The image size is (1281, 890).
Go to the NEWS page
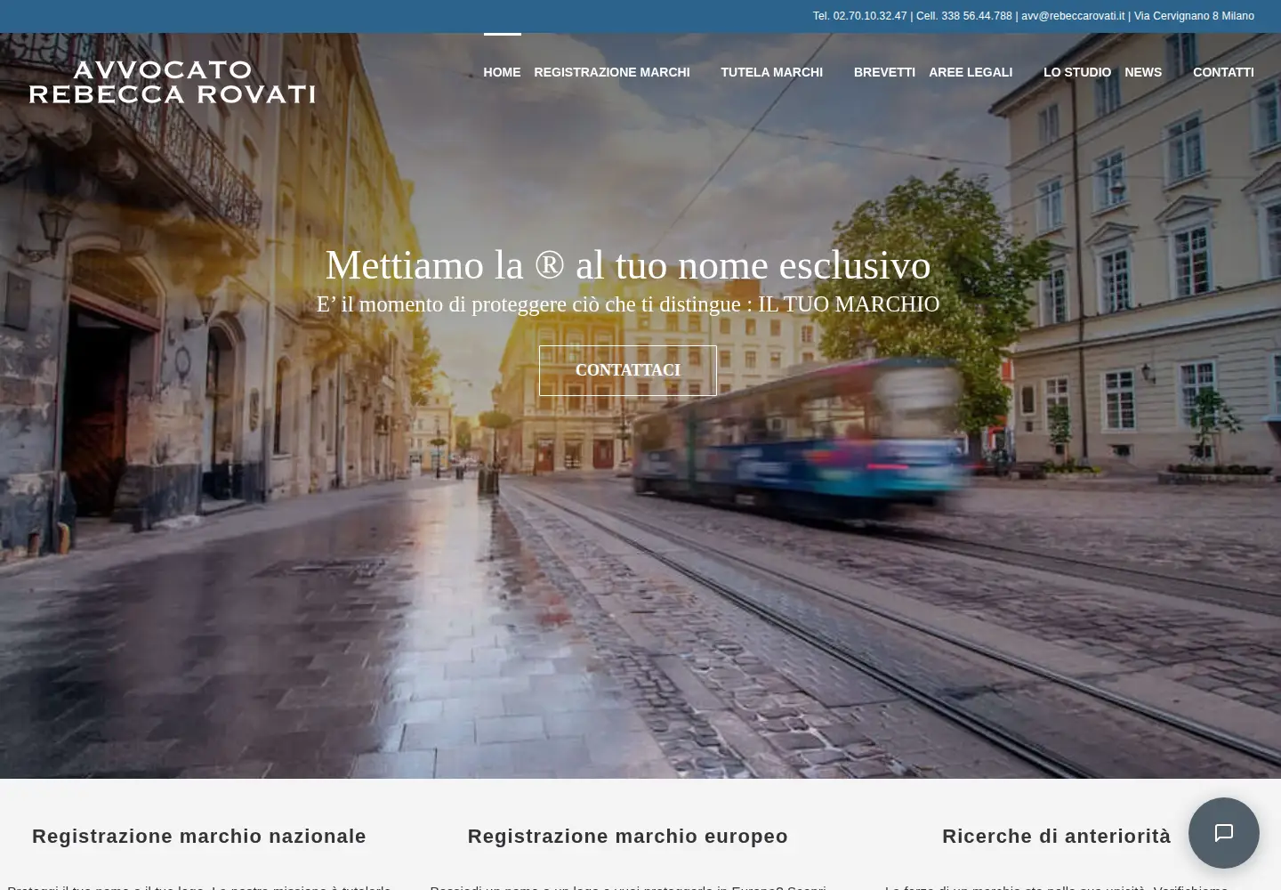click(x=1143, y=72)
